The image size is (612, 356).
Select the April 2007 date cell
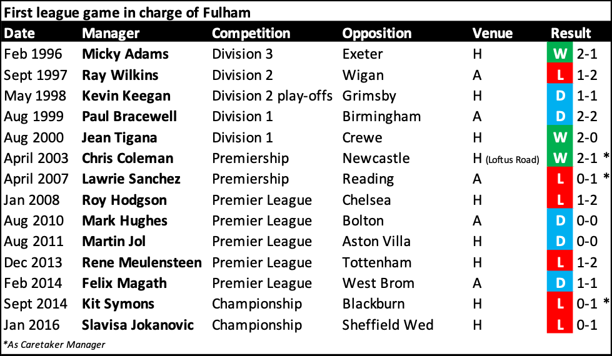[x=36, y=179]
